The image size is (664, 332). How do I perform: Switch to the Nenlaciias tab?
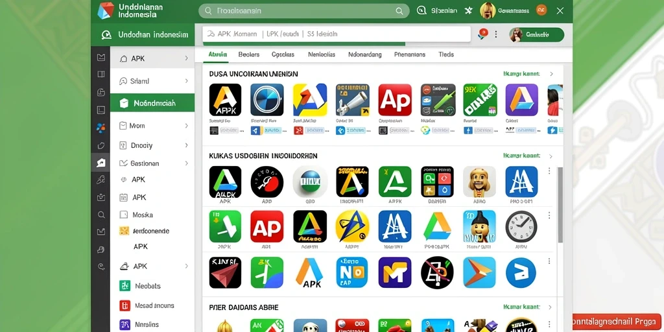(322, 54)
